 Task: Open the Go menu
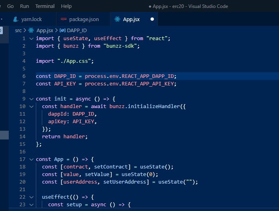coord(10,6)
